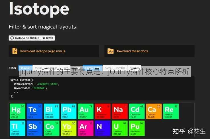Click the Sb Antimony tile
Image resolution: width=210 pixels, height=139 pixels.
click(x=34, y=128)
